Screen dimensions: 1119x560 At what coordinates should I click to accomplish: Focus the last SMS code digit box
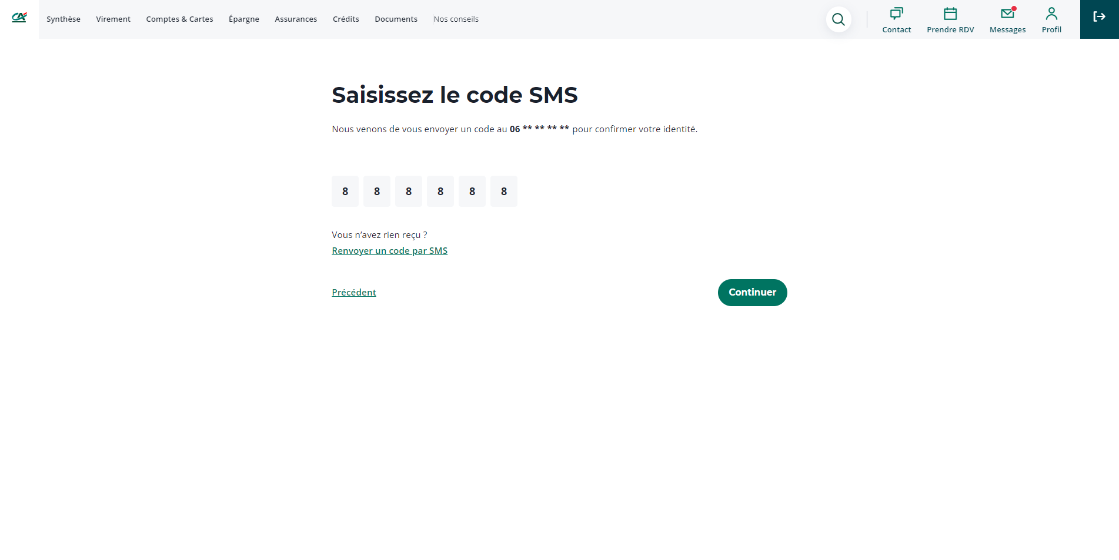tap(504, 192)
